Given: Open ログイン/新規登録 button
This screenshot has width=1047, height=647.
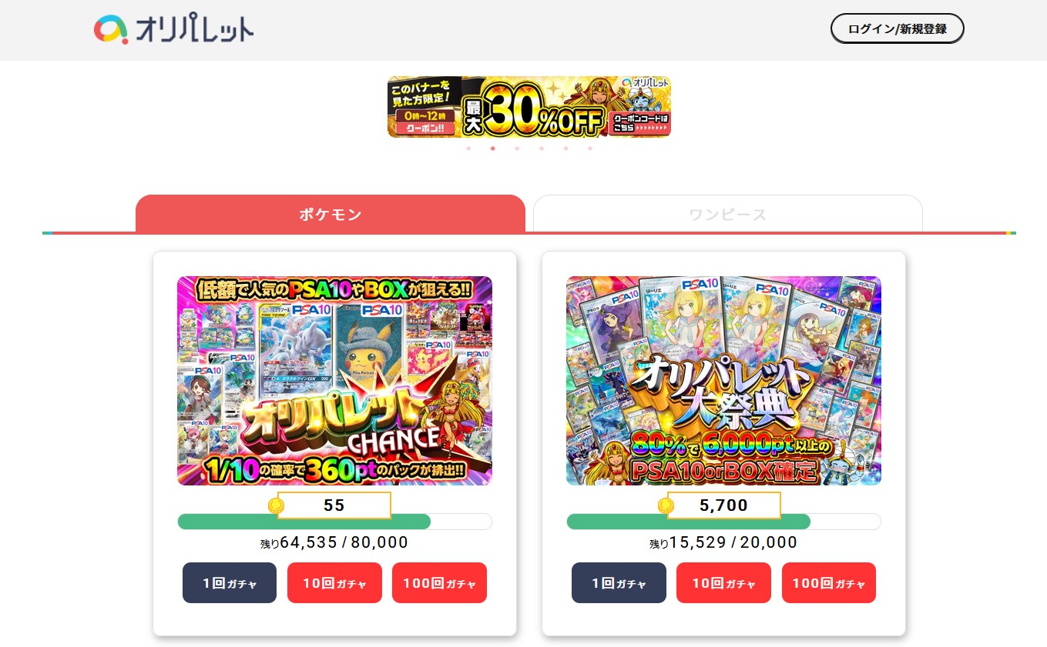Looking at the screenshot, I should coord(898,28).
